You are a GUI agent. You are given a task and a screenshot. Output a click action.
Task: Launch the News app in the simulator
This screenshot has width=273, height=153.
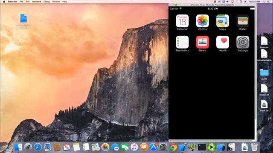(x=202, y=42)
